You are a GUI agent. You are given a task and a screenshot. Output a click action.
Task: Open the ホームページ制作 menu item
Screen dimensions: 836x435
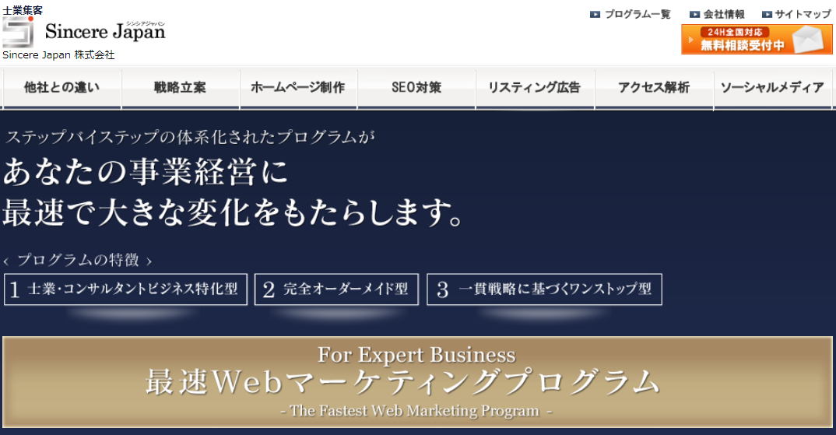(x=298, y=88)
